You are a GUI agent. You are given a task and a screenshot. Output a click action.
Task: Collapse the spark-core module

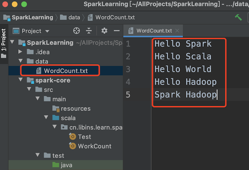click(20, 80)
